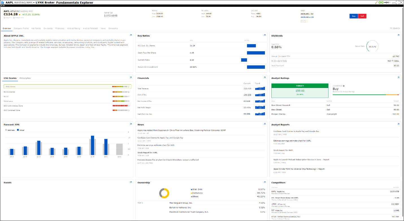Image resolution: width=404 pixels, height=221 pixels.
Task: Click the red Sell button
Action: click(362, 16)
